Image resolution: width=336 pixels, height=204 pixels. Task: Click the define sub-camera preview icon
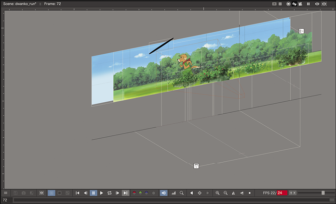pos(41,193)
